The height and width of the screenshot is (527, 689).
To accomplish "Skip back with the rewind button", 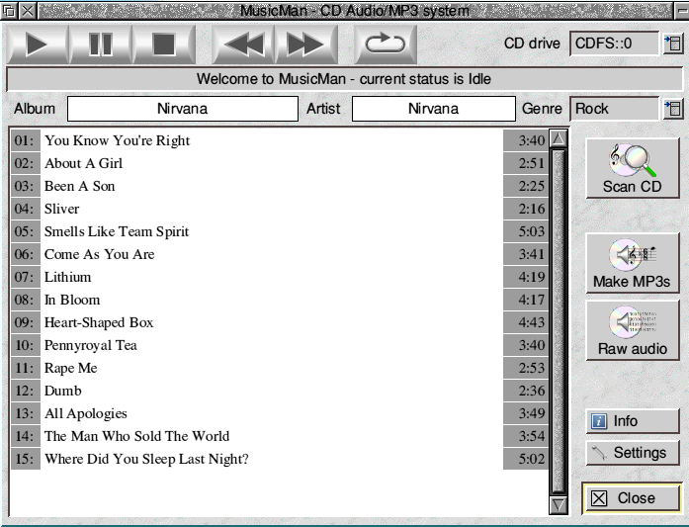I will (243, 44).
